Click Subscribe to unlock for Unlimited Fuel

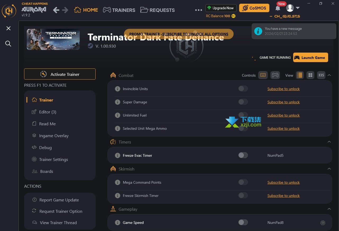tap(283, 115)
